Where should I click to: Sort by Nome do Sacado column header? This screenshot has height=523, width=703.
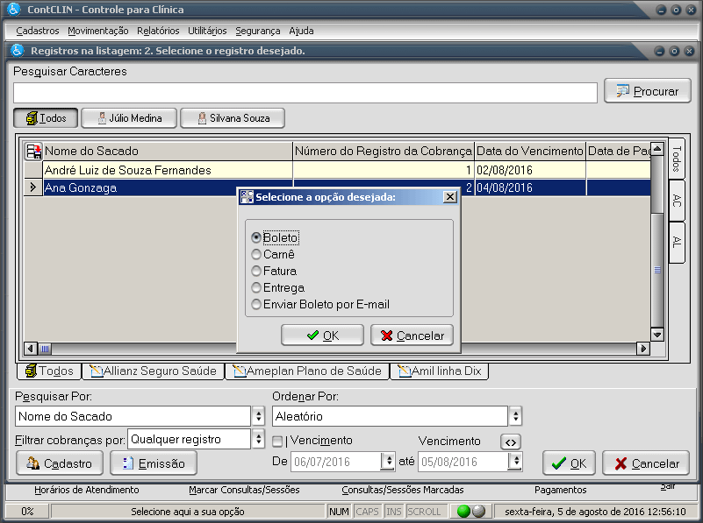pos(168,152)
